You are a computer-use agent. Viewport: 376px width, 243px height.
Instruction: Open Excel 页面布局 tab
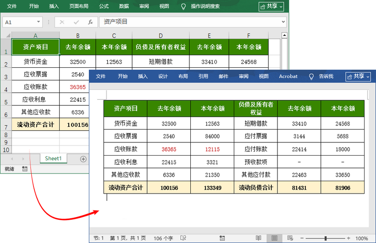pyautogui.click(x=79, y=6)
